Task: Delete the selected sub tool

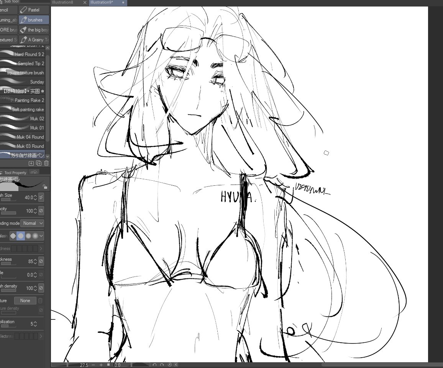Action: pyautogui.click(x=46, y=163)
